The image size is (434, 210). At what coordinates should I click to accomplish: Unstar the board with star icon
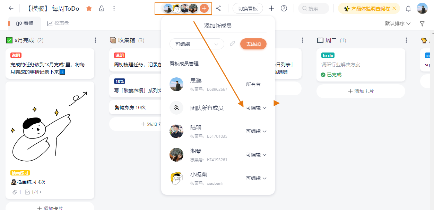(x=89, y=8)
